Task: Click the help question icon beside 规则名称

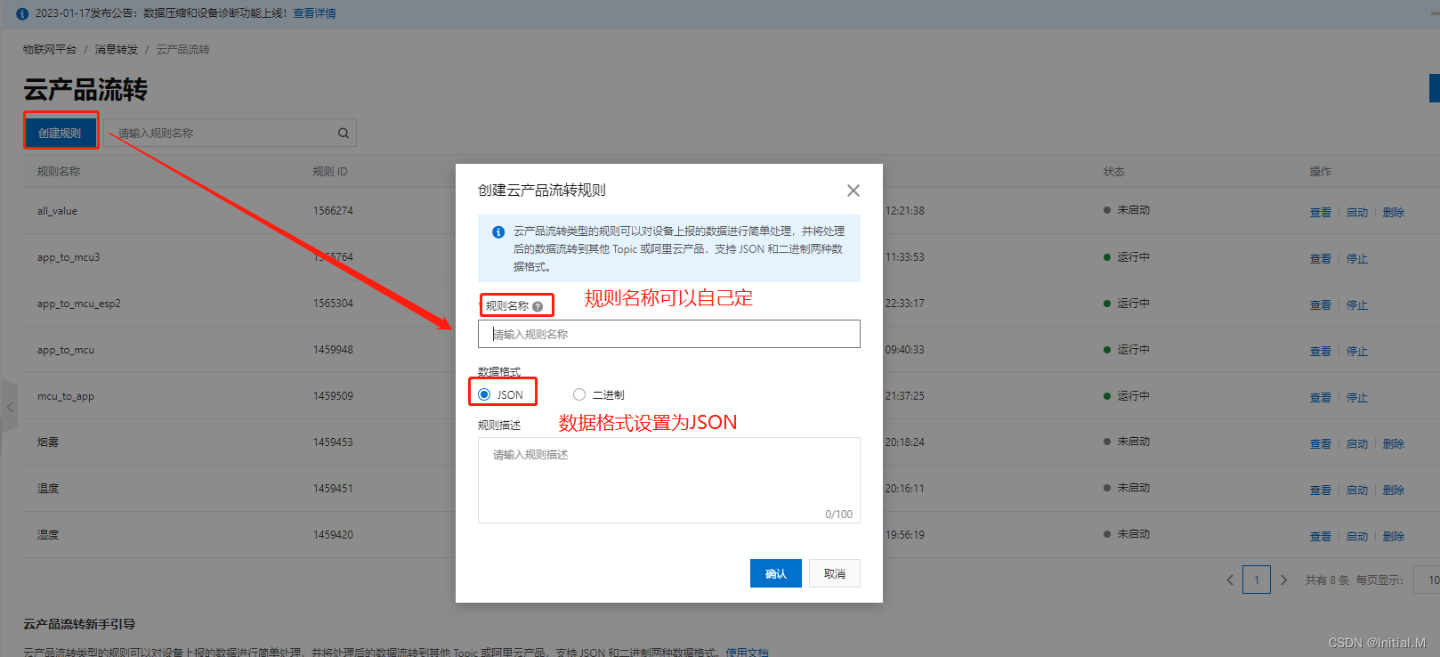Action: (x=538, y=306)
